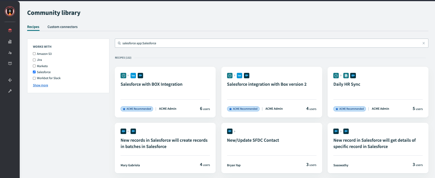Clear the search field with the X icon
The width and height of the screenshot is (435, 178).
point(424,43)
